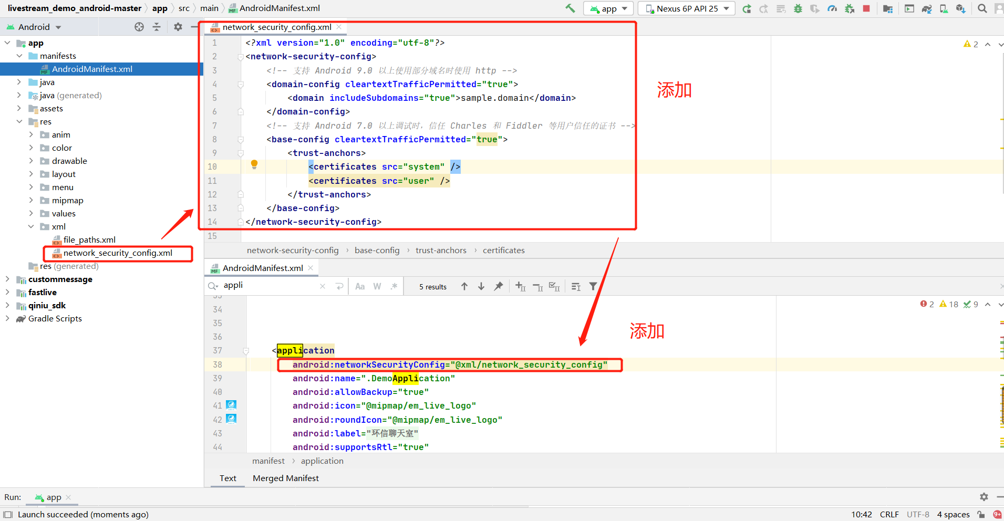Select file_paths.xml in project tree
The width and height of the screenshot is (1004, 521).
point(89,239)
